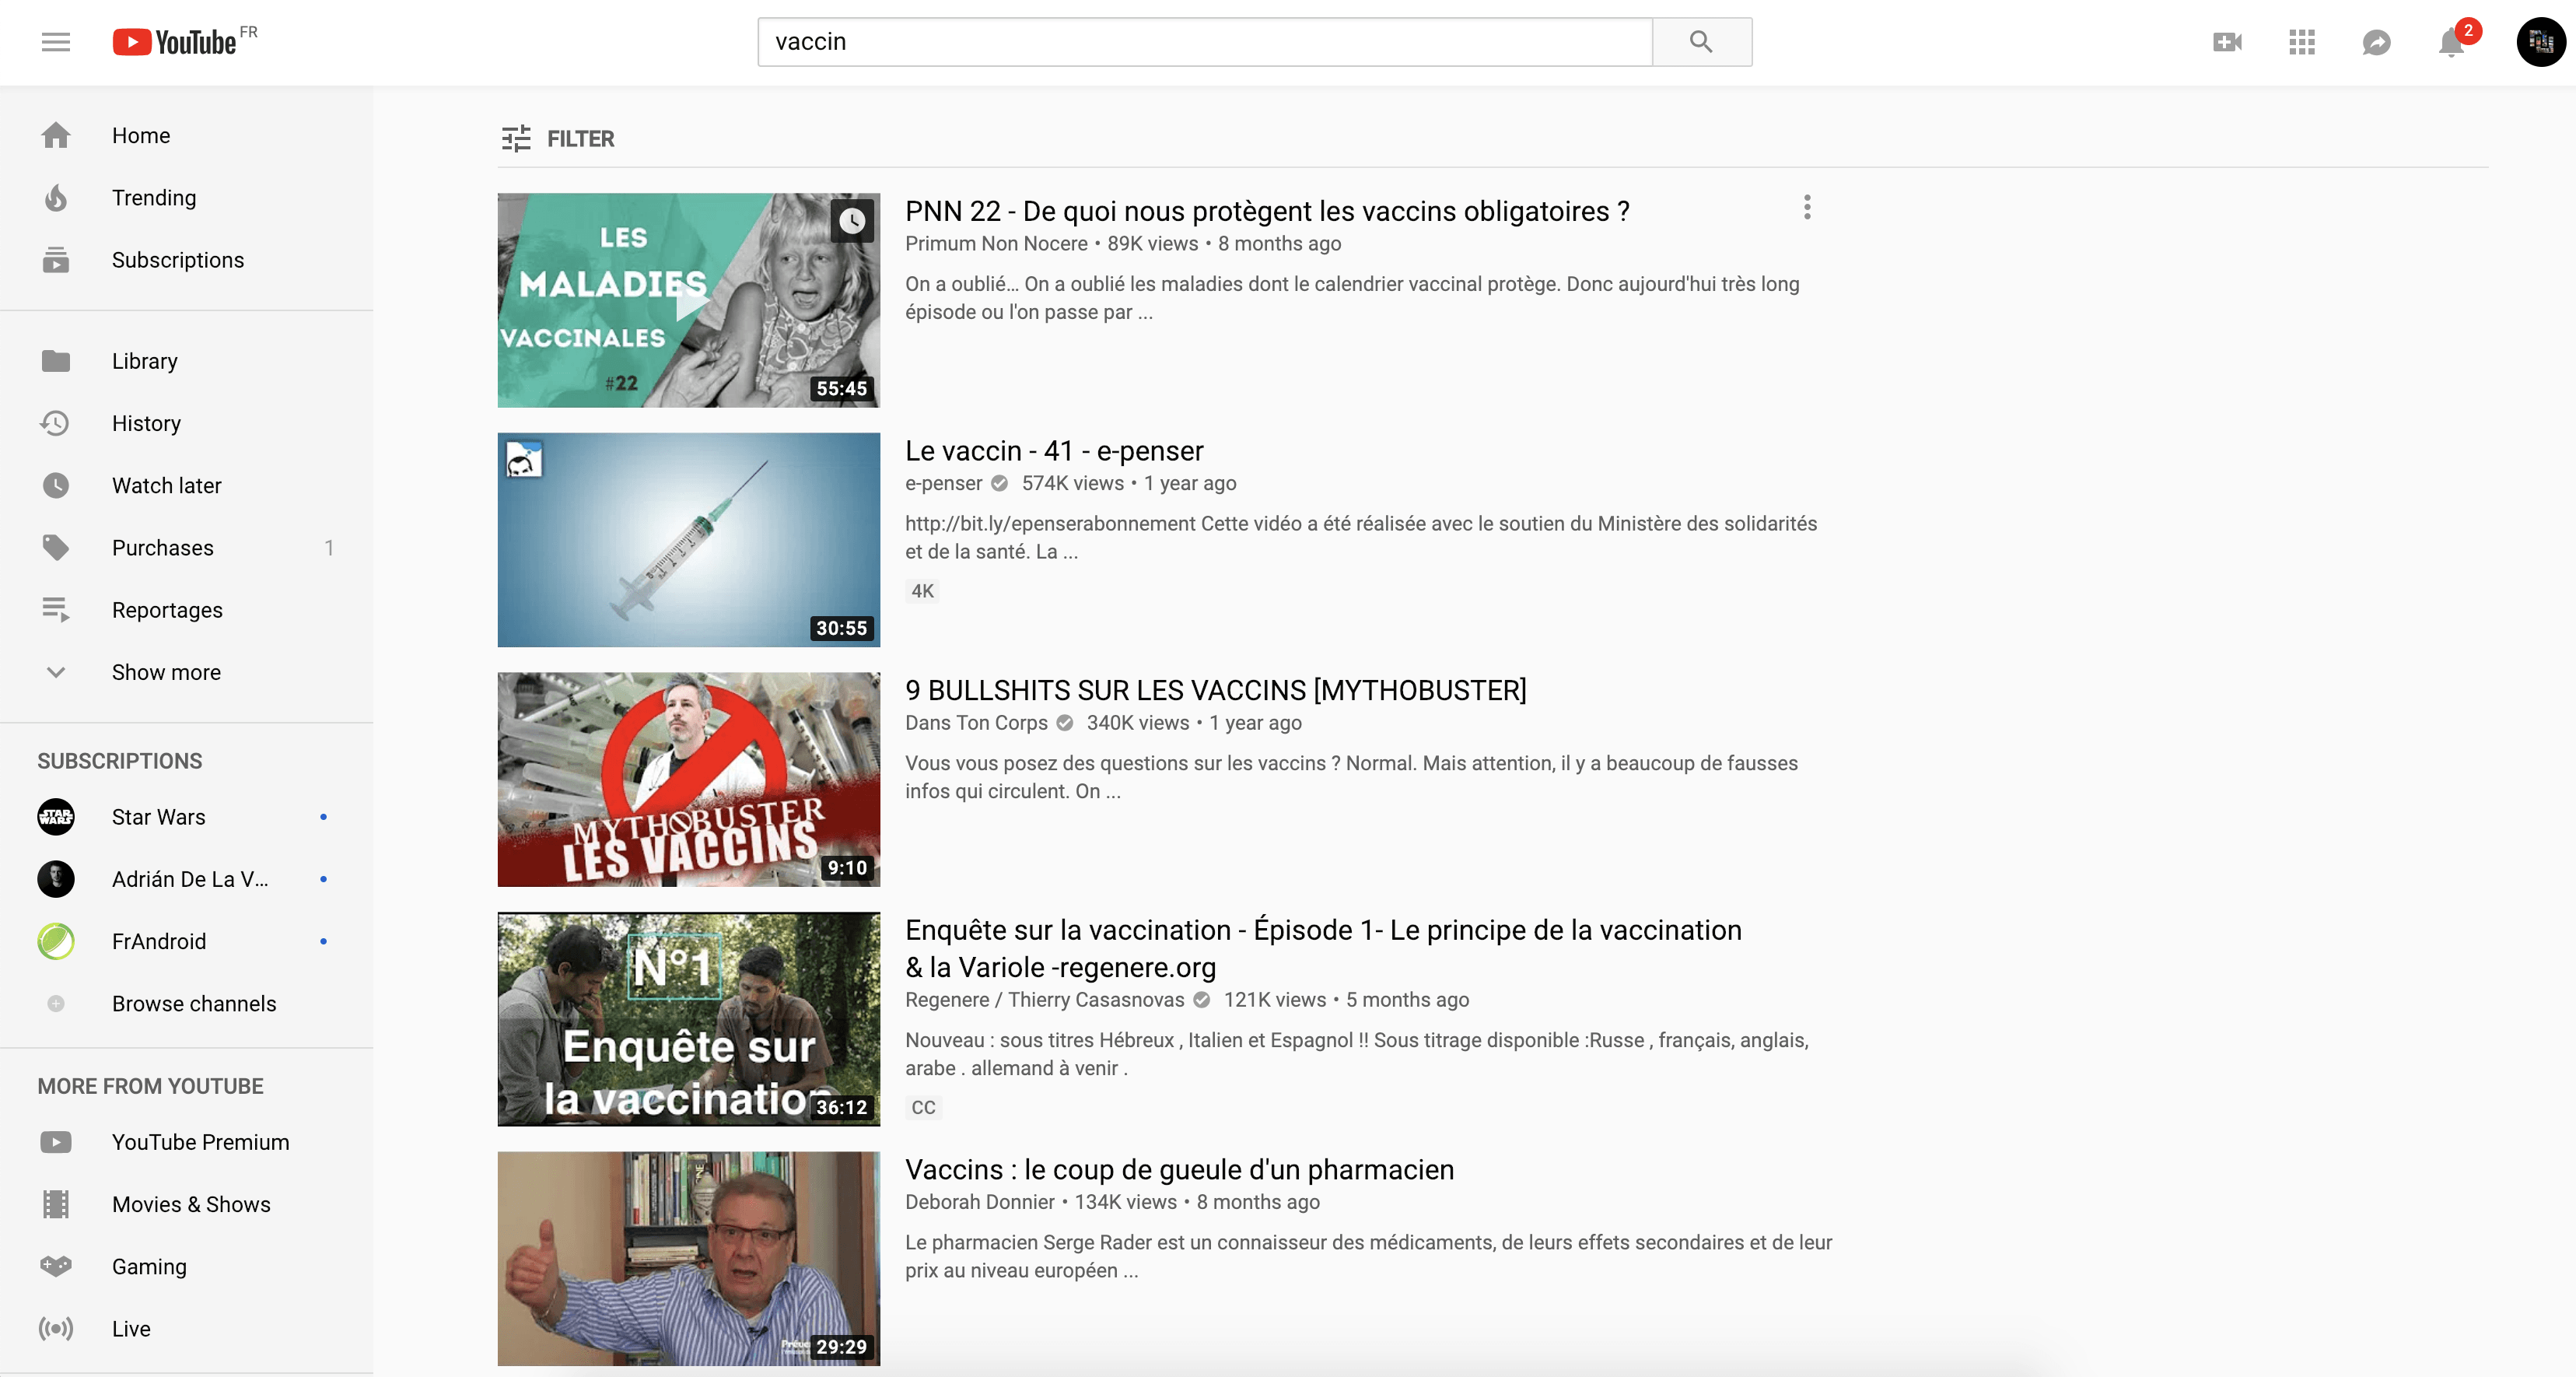This screenshot has width=2576, height=1377.
Task: Open the three-dot menu for PNN 22 video
Action: click(x=1806, y=207)
